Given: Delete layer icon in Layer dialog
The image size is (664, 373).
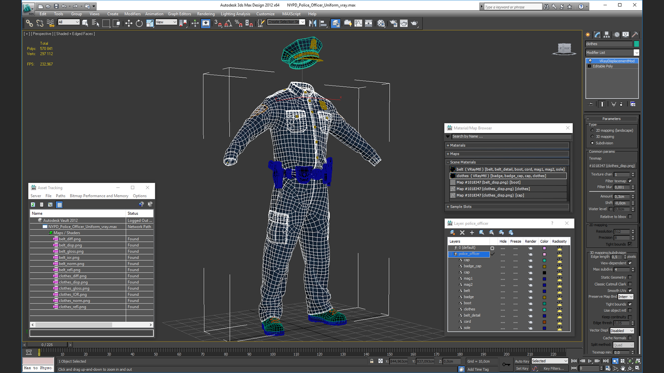Looking at the screenshot, I should tap(462, 232).
